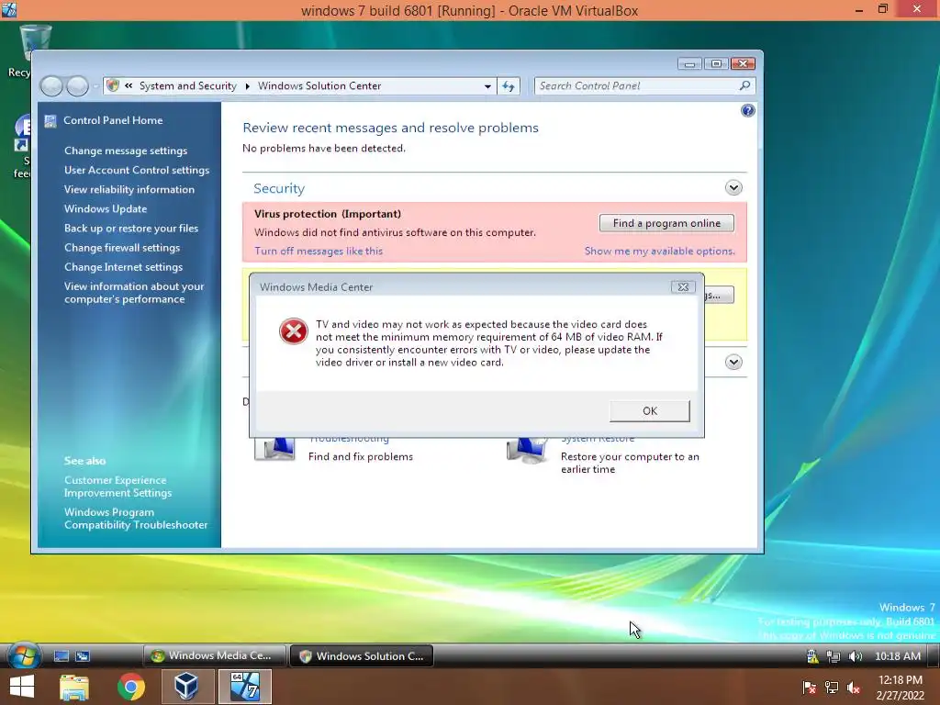Click the host network tray icon
The width and height of the screenshot is (940, 705).
point(832,688)
